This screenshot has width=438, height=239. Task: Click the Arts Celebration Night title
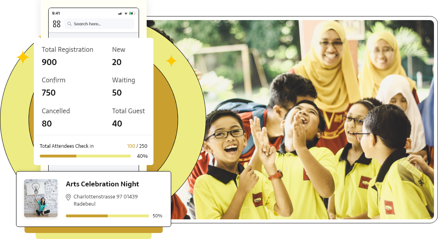tap(102, 184)
